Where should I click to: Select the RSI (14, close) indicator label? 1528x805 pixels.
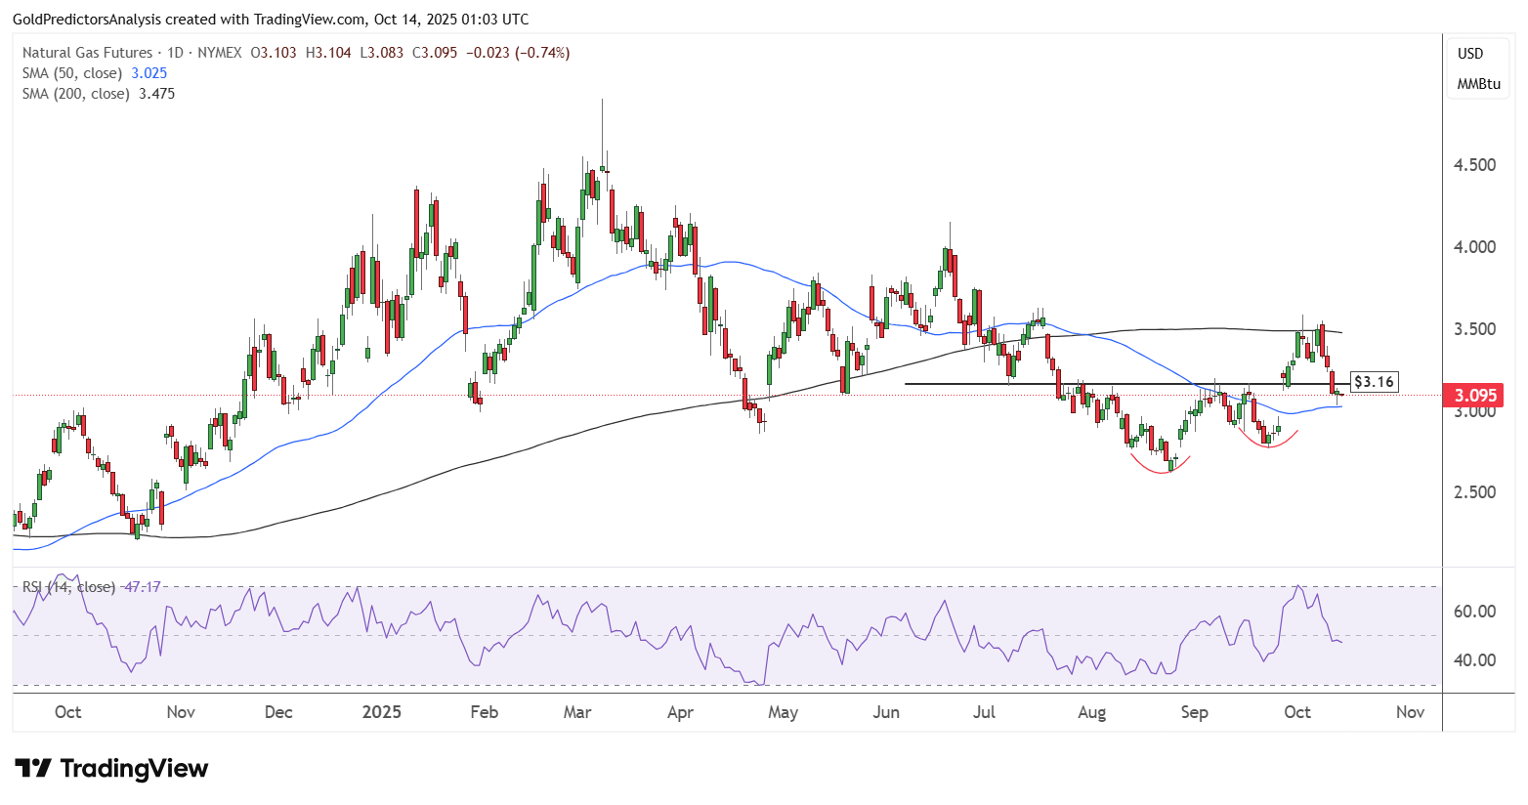68,587
